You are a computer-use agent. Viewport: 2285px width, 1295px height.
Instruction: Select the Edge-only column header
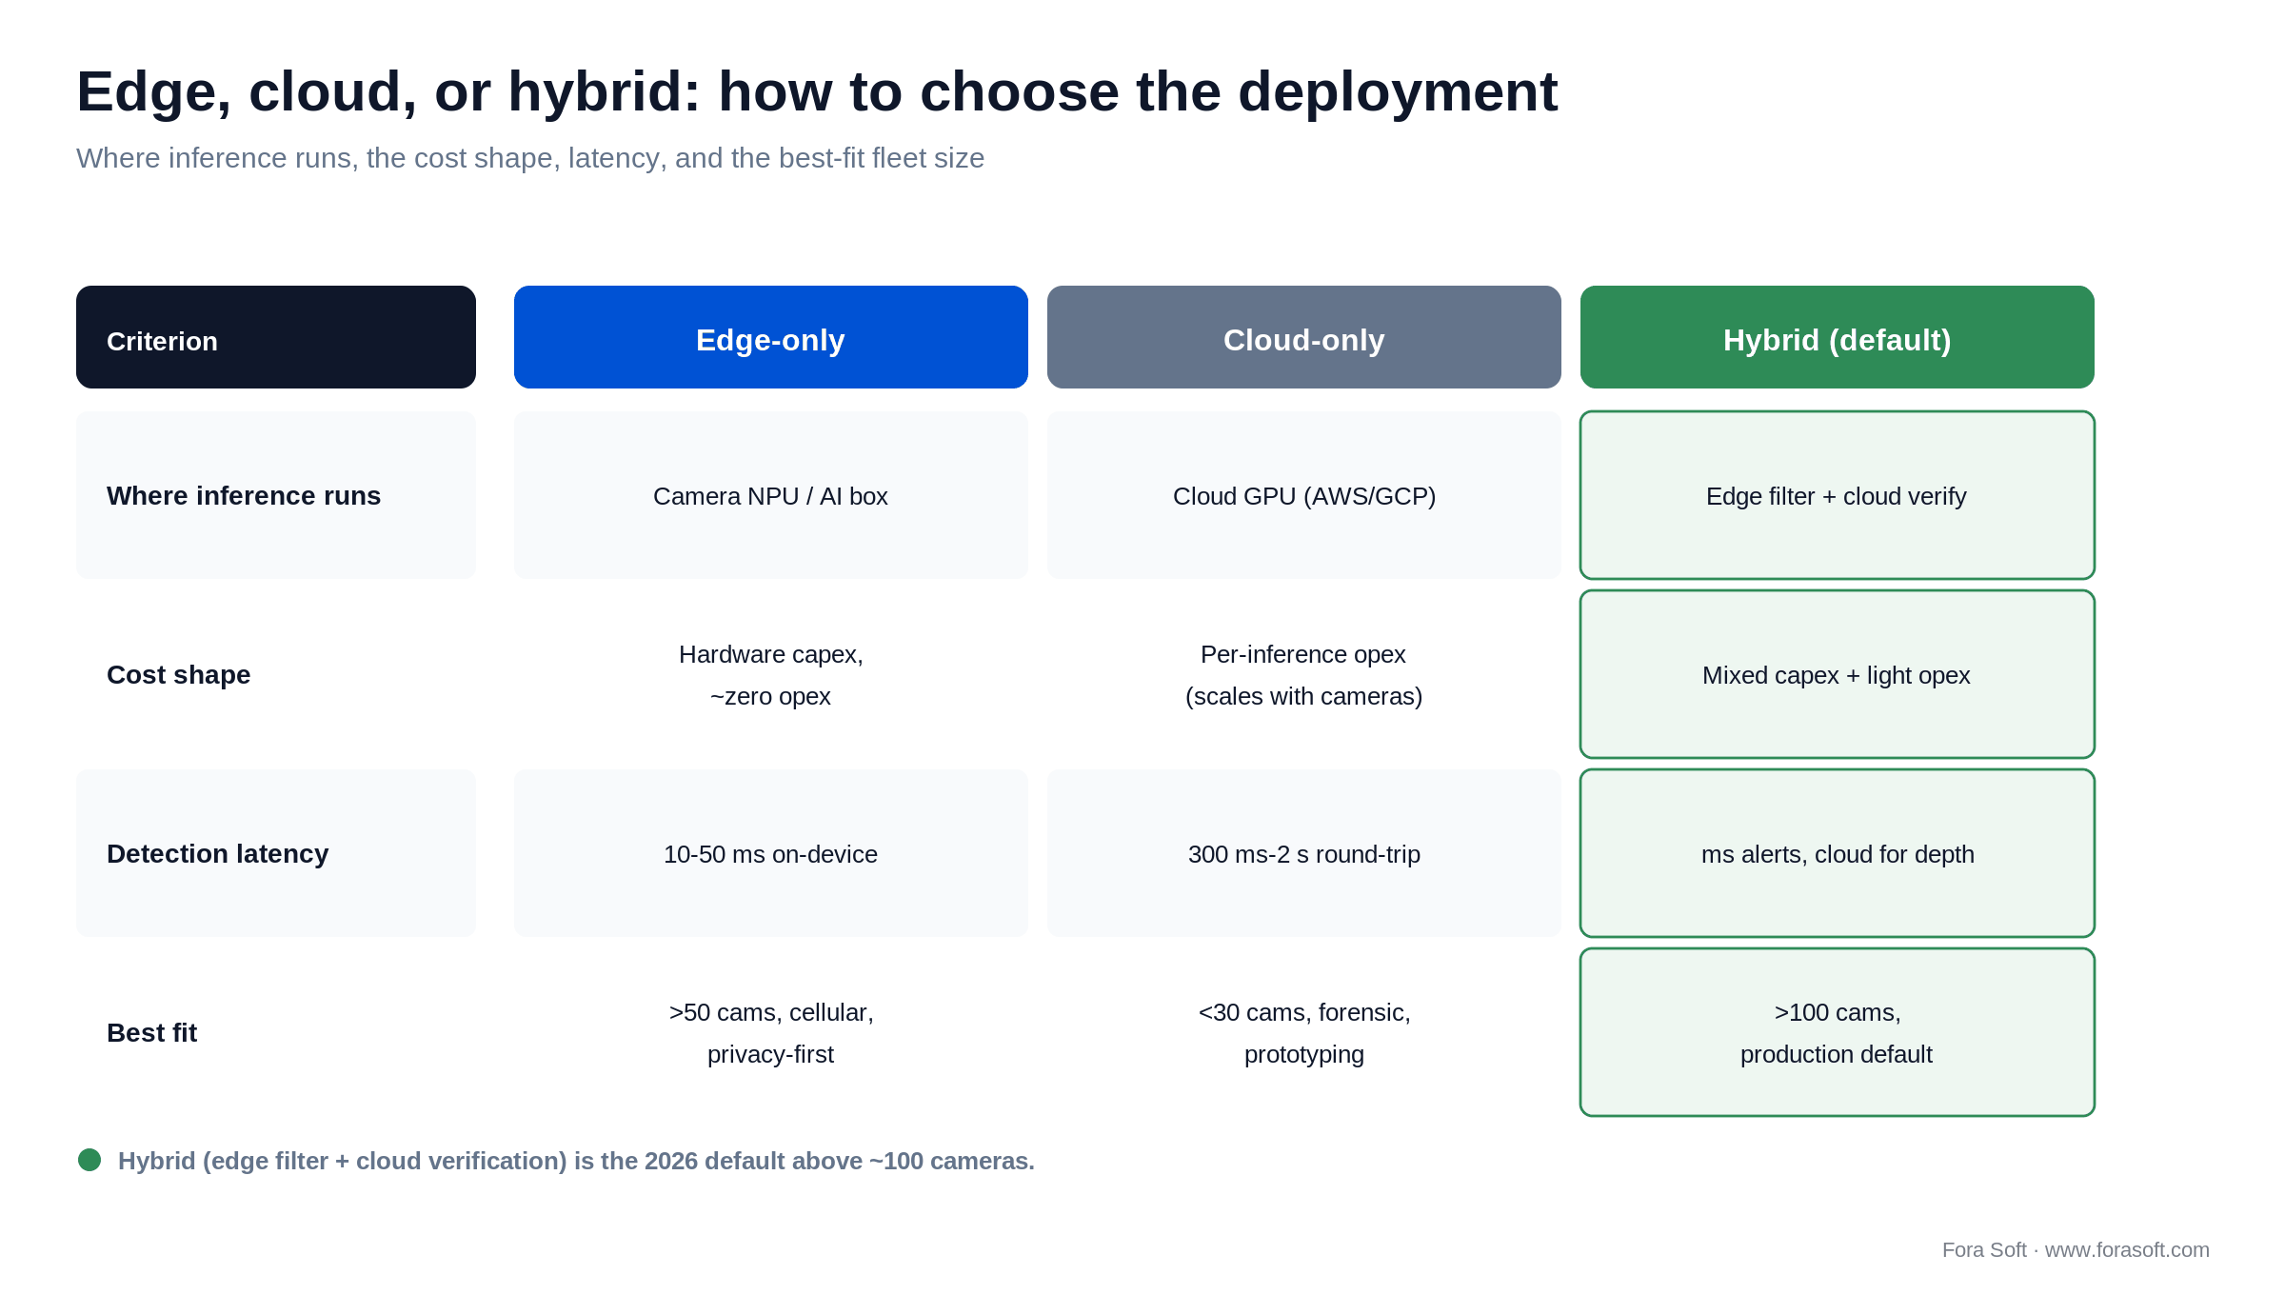pos(771,337)
